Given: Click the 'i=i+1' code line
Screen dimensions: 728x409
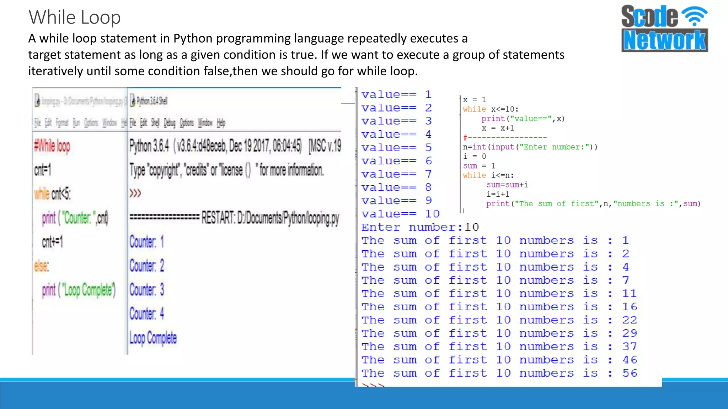Looking at the screenshot, I should click(x=498, y=194).
